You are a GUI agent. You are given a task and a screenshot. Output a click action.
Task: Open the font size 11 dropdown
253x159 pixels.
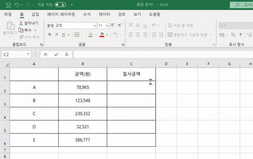point(107,26)
